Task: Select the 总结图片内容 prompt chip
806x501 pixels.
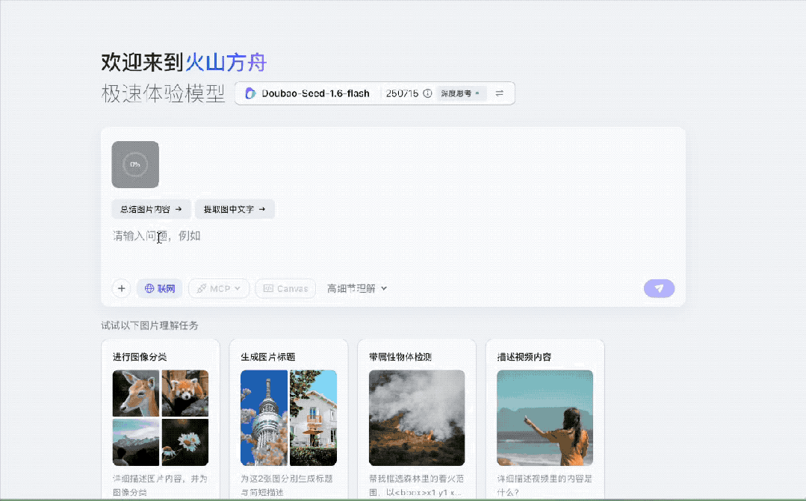Action: [150, 209]
